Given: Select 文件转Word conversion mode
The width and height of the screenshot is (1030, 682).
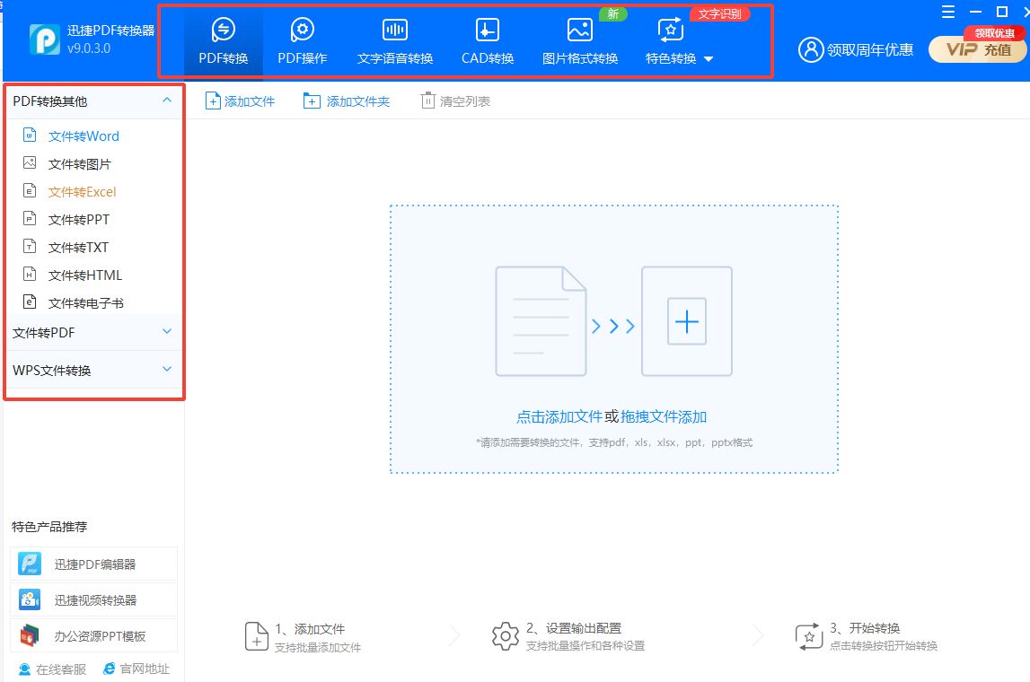Looking at the screenshot, I should coord(84,136).
